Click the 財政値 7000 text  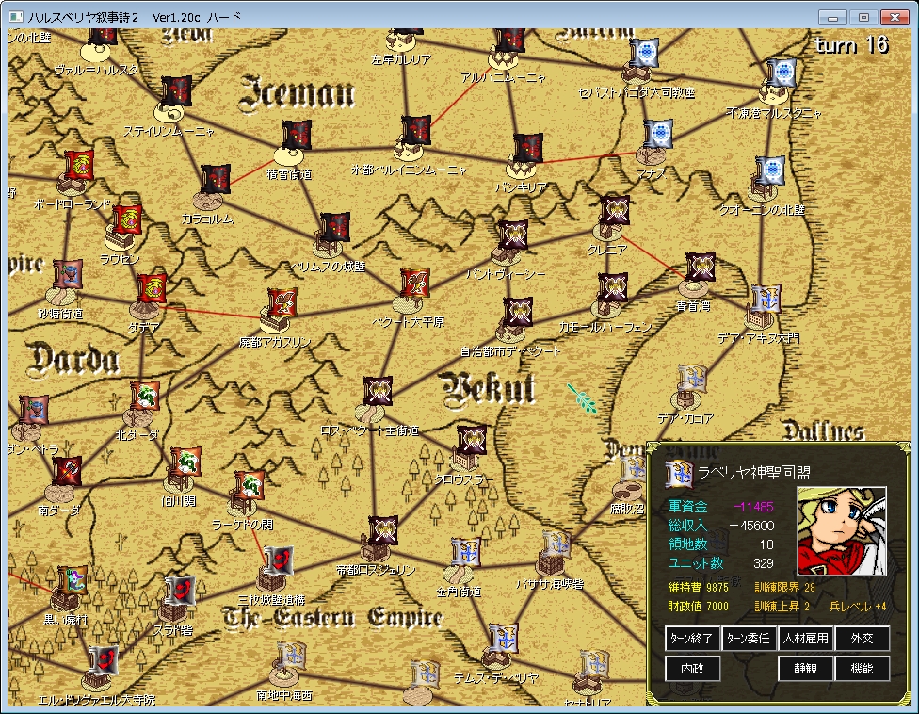[699, 606]
